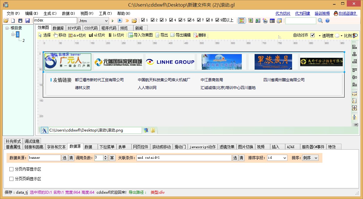The width and height of the screenshot is (363, 199).
Task: Click the blue floppy disk save icon
Action: pos(27,21)
